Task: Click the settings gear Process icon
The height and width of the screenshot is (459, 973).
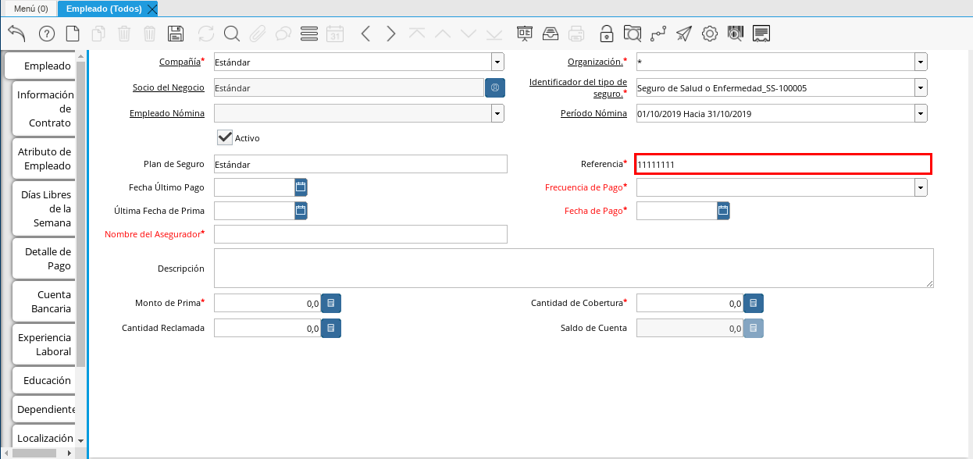Action: coord(709,34)
